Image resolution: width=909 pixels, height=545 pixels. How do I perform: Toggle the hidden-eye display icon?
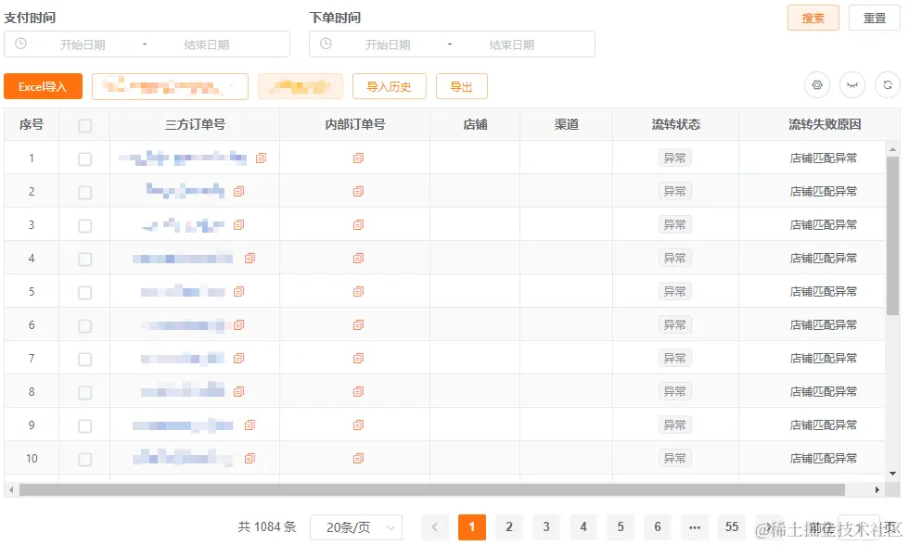[852, 85]
